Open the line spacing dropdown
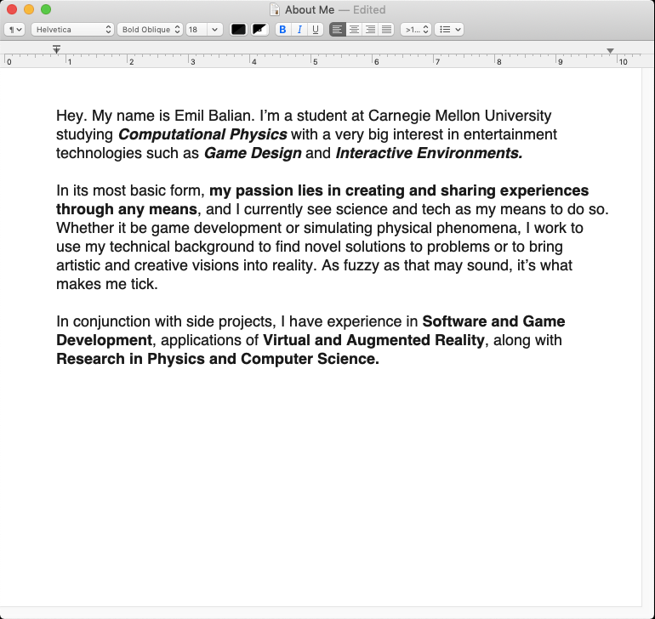The width and height of the screenshot is (655, 619). coord(416,29)
